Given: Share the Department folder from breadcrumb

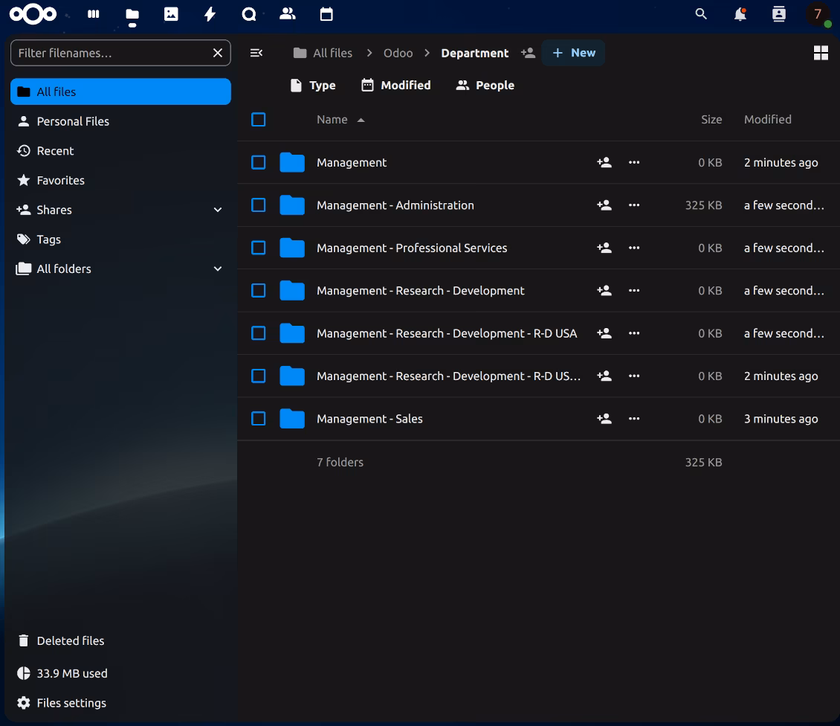Looking at the screenshot, I should (x=528, y=53).
